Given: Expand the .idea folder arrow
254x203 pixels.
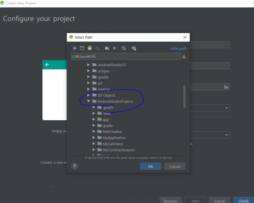Looking at the screenshot, I should tap(94, 114).
